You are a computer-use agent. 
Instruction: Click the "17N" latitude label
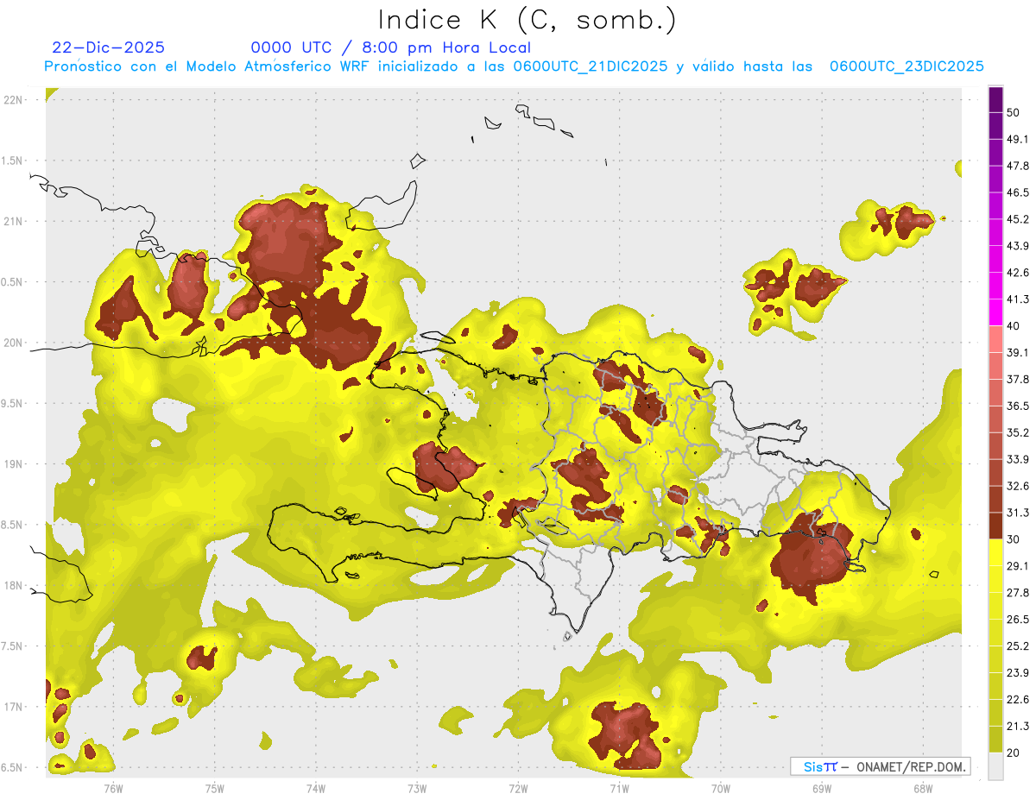click(13, 707)
